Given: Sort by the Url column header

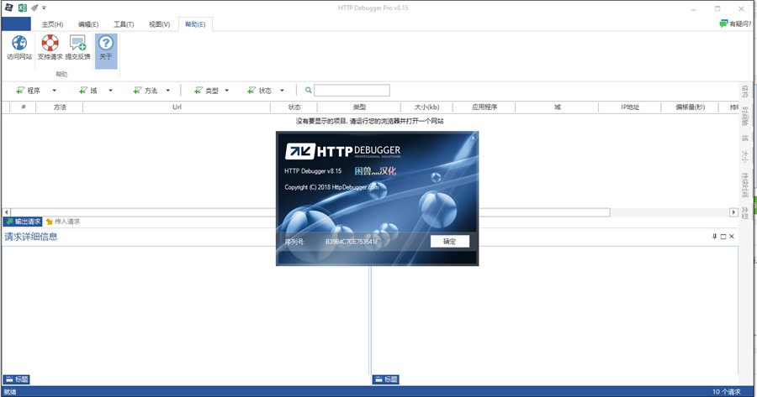Looking at the screenshot, I should pos(177,107).
